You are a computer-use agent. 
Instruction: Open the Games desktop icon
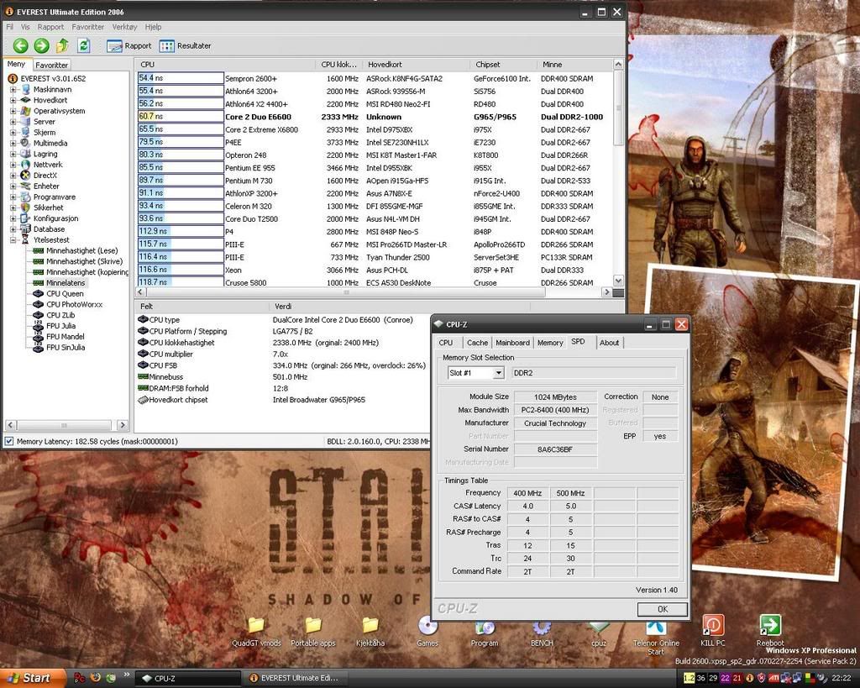coord(427,631)
